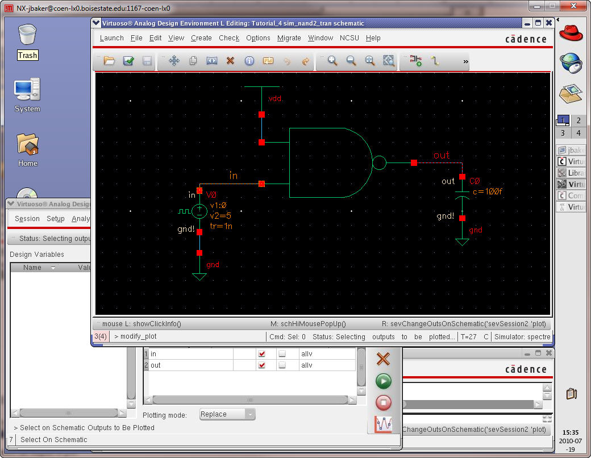Uncheck the plot checkbox for 'out'
This screenshot has height=458, width=591.
click(262, 365)
